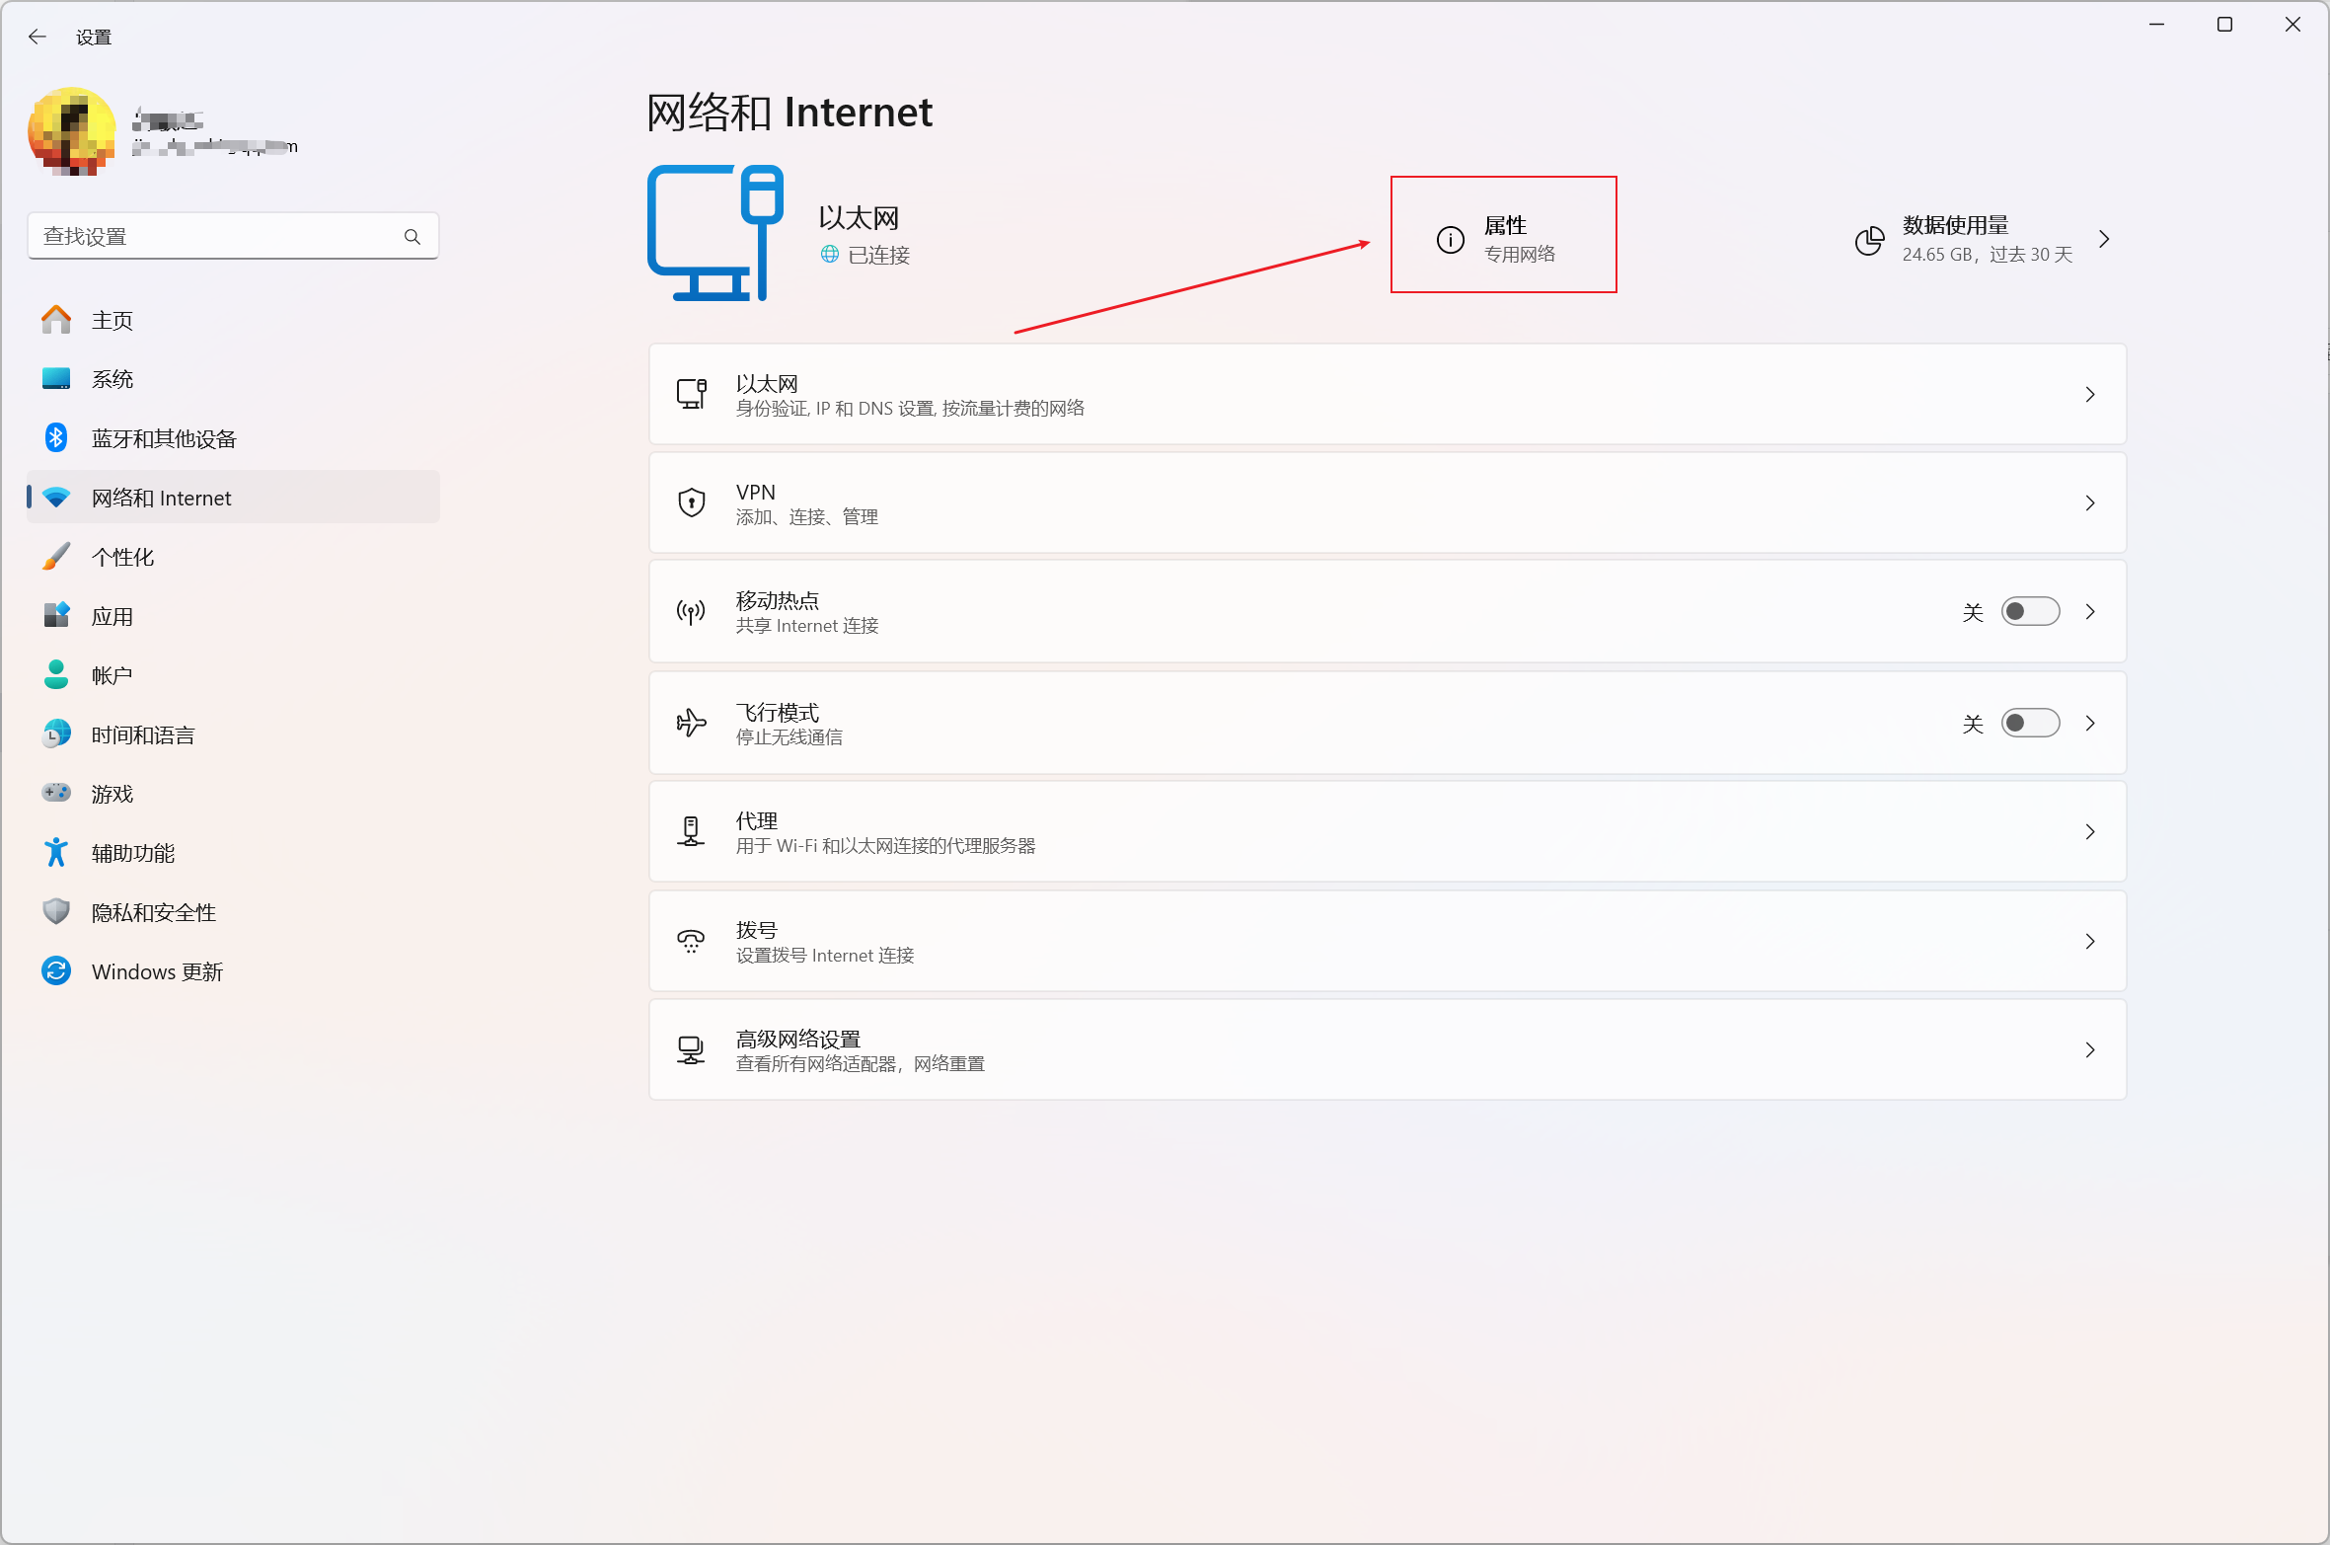Select 网络和 Internet in sidebar

(233, 498)
